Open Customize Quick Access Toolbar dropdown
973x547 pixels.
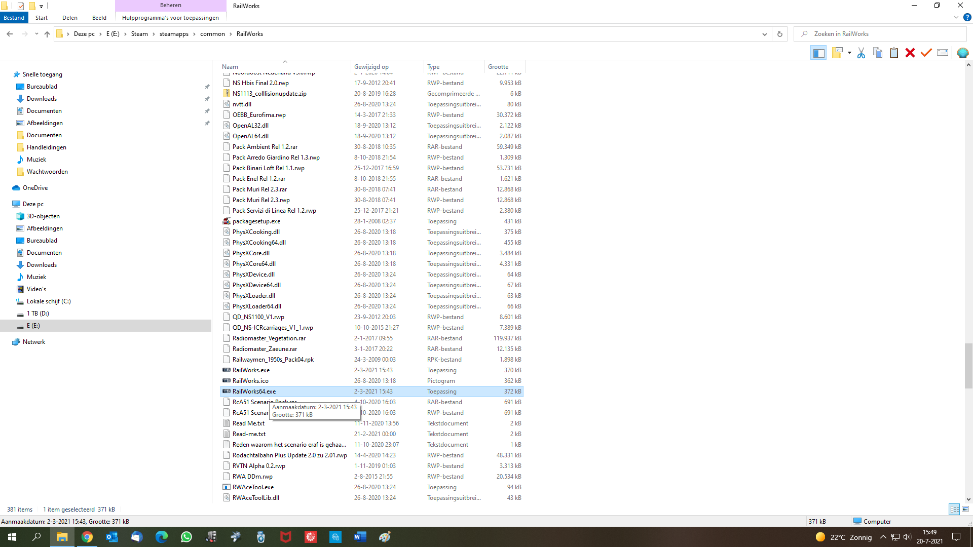pos(42,6)
